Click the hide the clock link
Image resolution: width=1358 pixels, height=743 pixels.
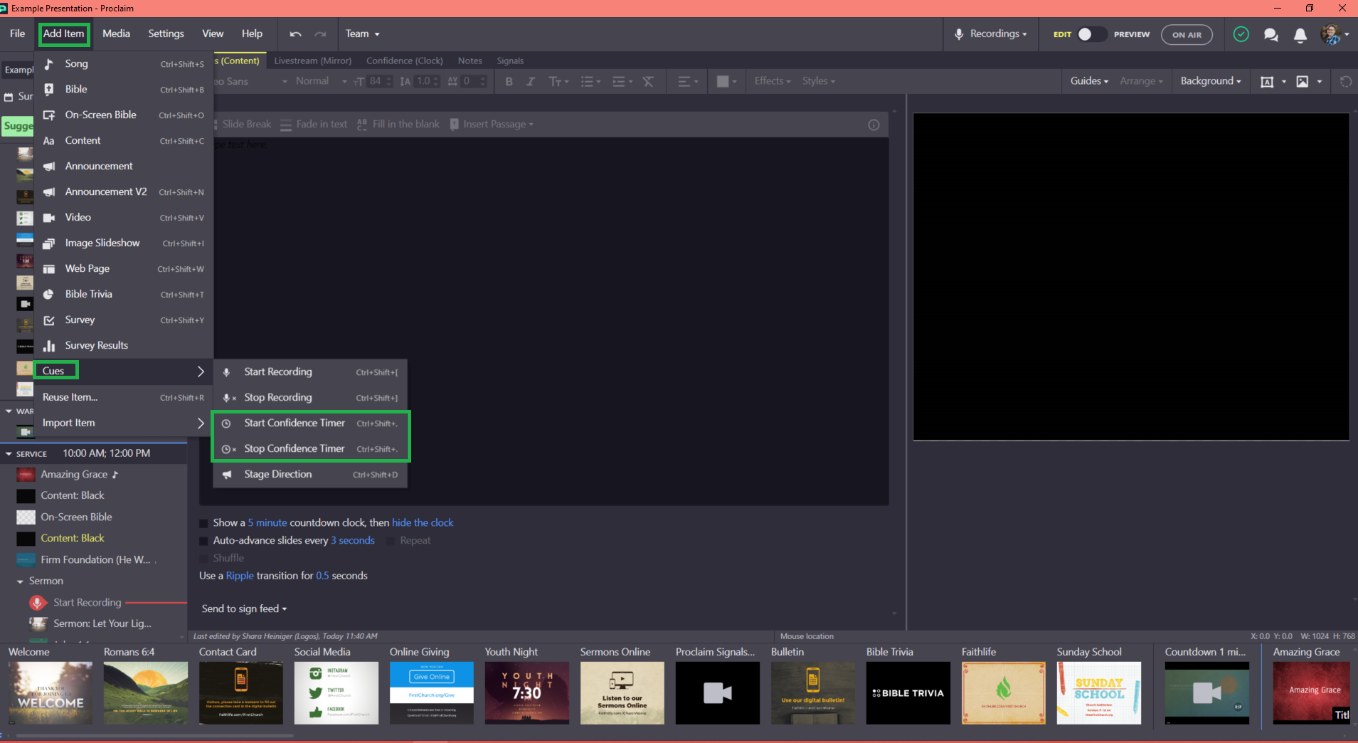coord(423,522)
